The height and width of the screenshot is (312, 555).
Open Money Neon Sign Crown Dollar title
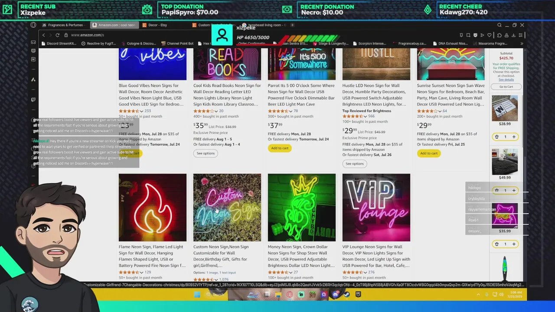coord(301,256)
